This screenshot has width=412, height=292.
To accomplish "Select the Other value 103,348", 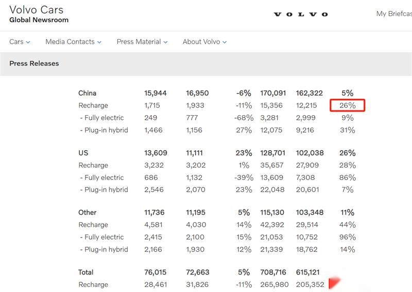I will [310, 212].
